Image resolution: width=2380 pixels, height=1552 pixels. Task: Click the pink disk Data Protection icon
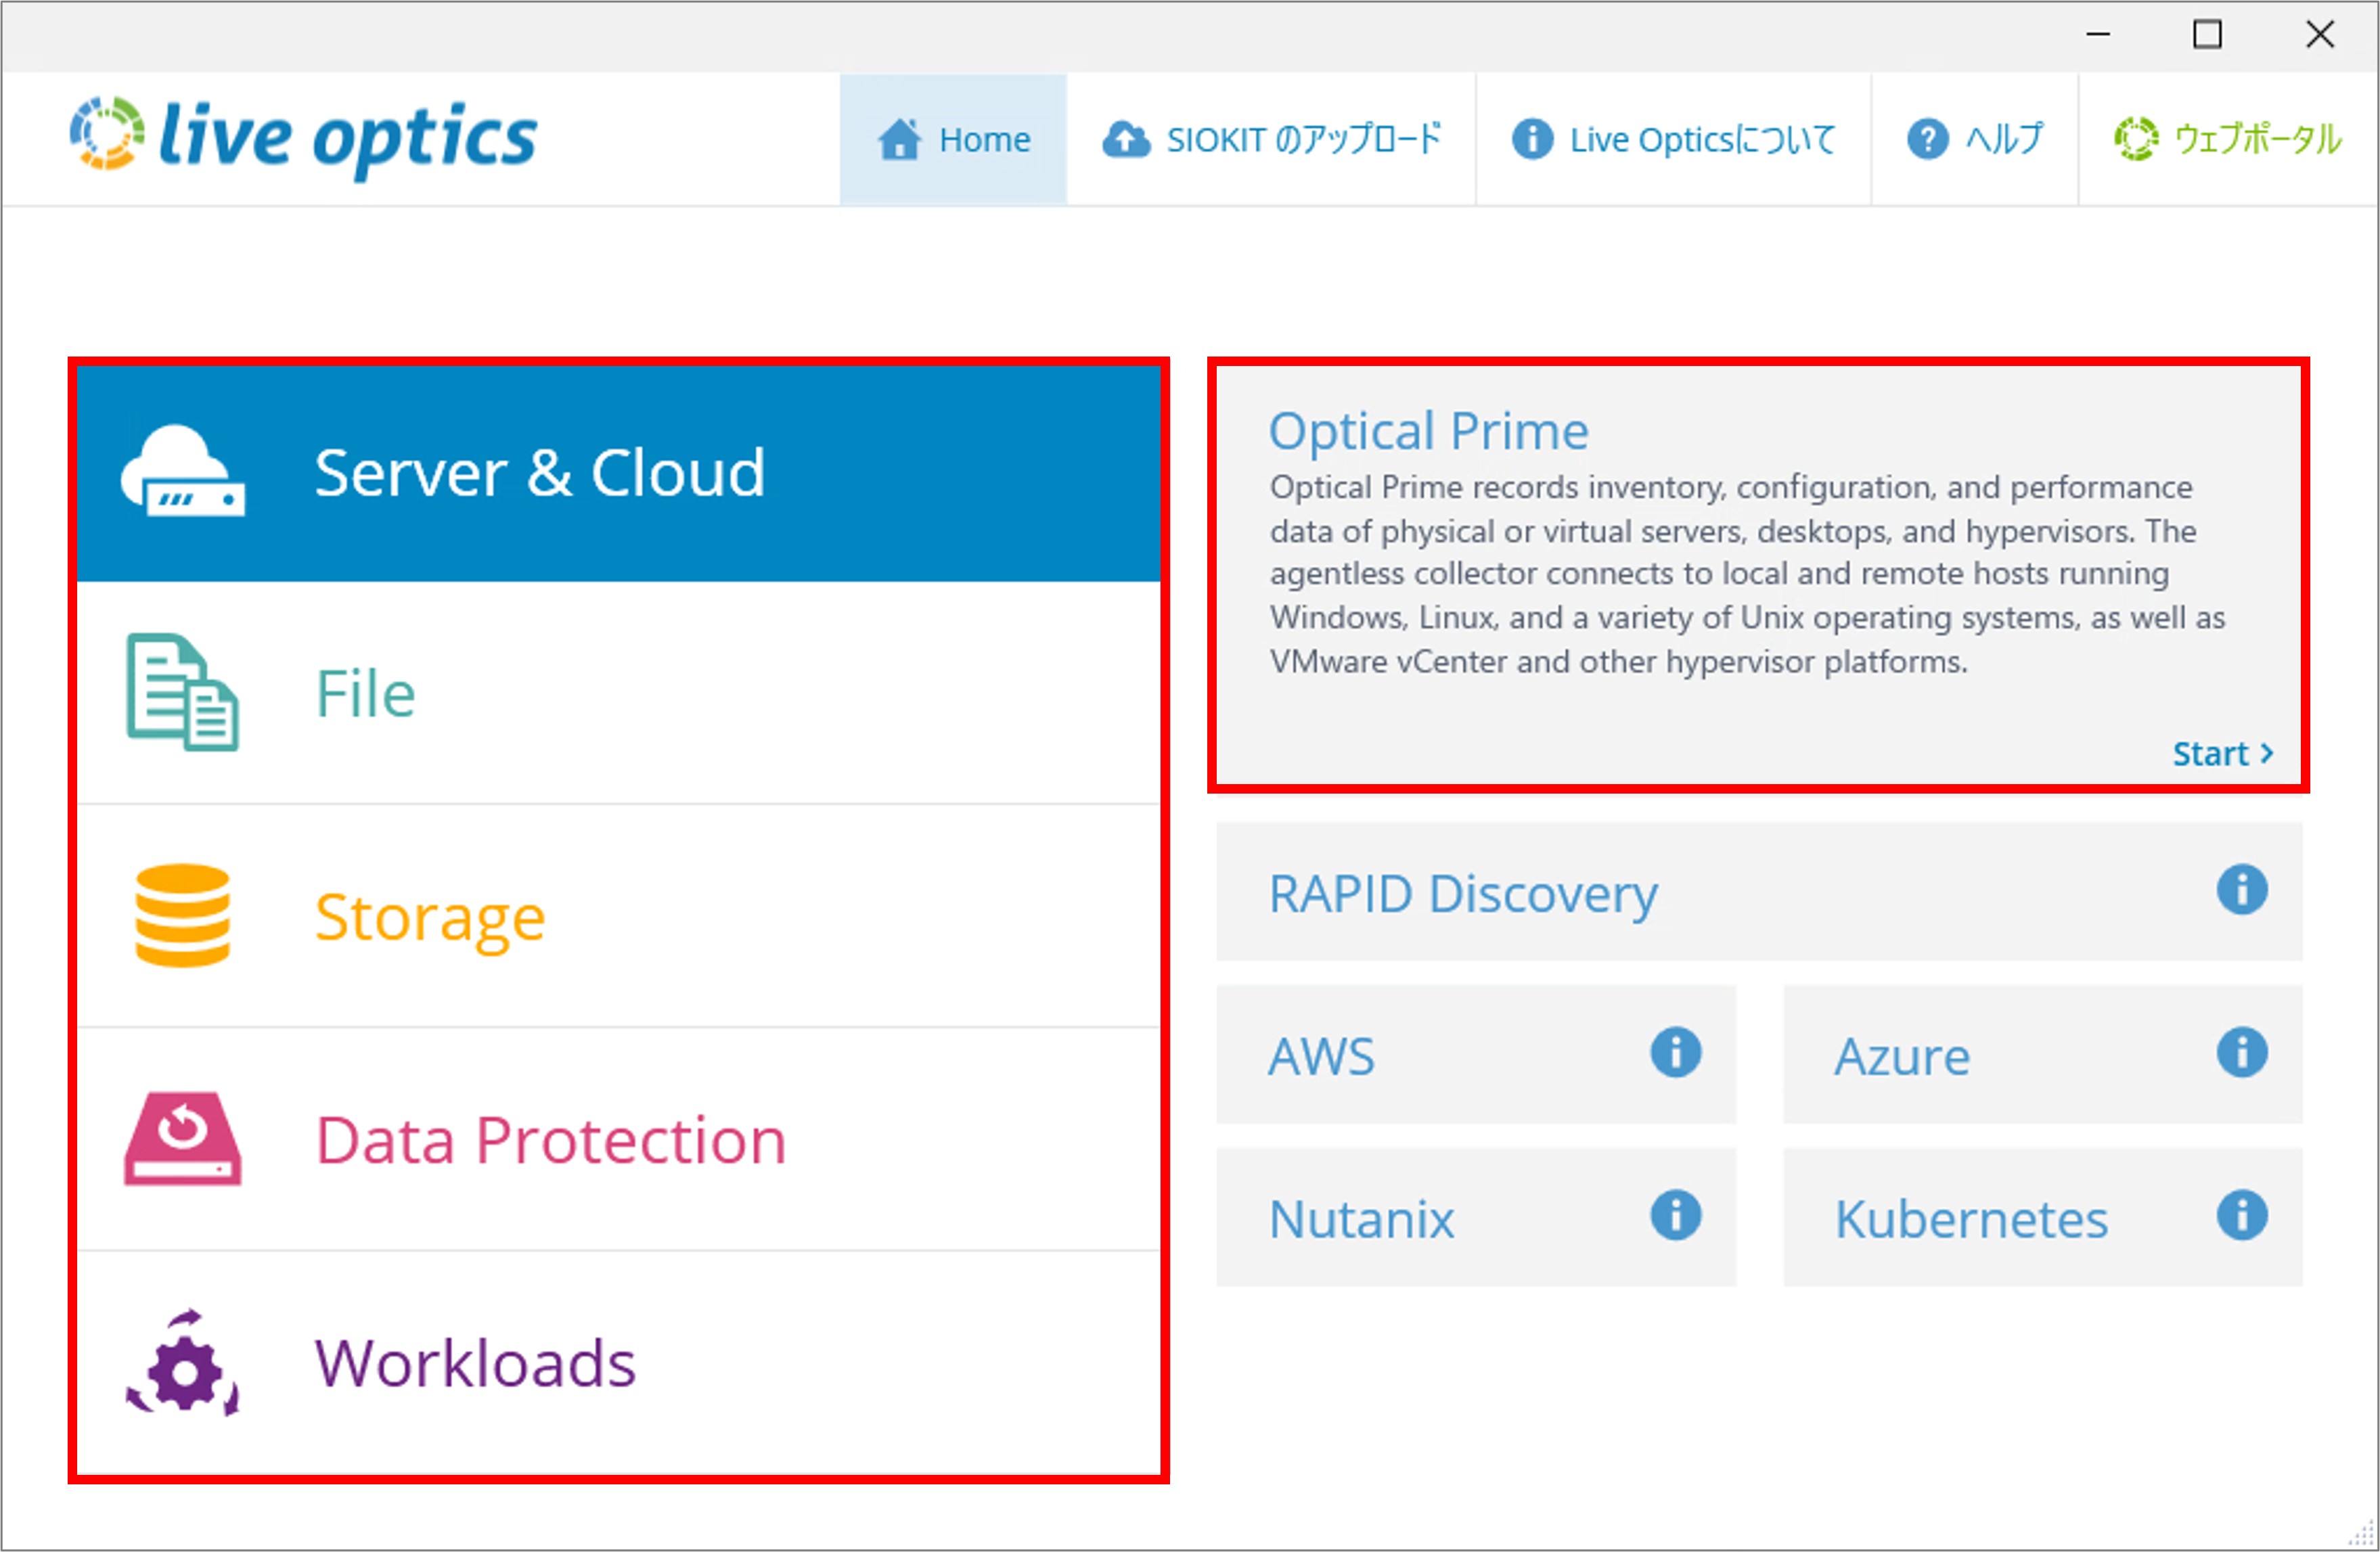pos(183,1138)
